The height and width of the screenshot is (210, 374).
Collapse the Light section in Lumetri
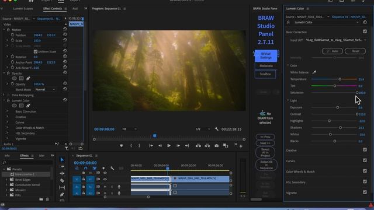[288, 100]
